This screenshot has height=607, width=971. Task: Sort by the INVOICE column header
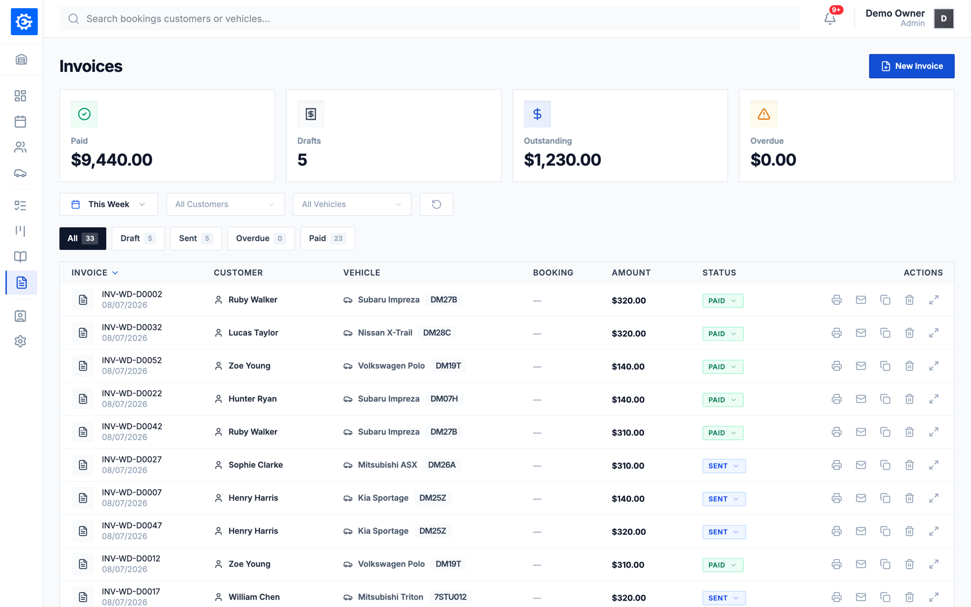(95, 272)
